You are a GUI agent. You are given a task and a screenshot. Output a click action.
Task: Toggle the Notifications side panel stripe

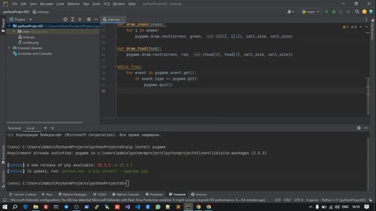click(x=372, y=30)
